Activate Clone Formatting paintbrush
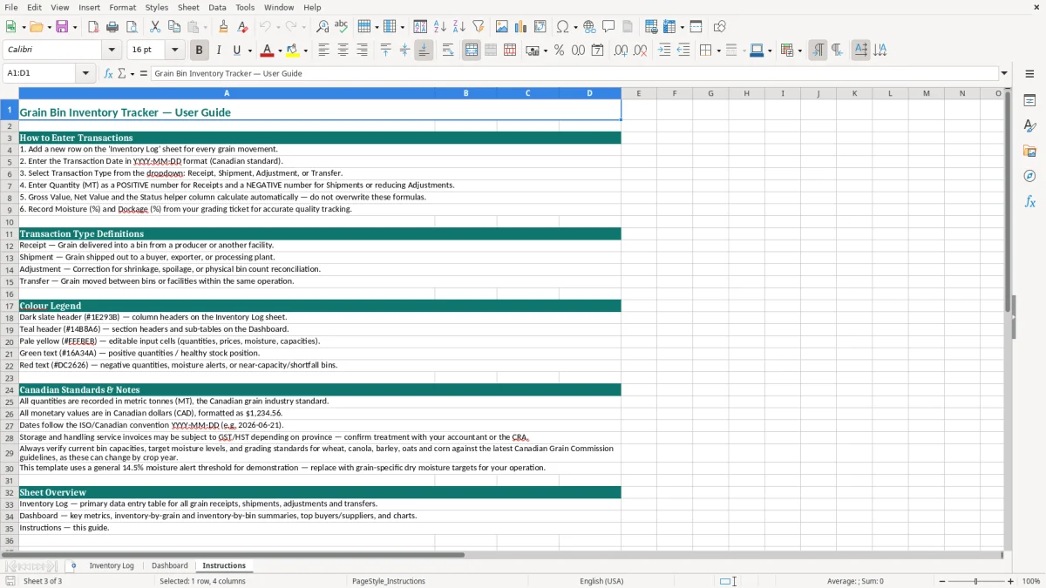Viewport: 1046px width, 588px height. point(224,27)
